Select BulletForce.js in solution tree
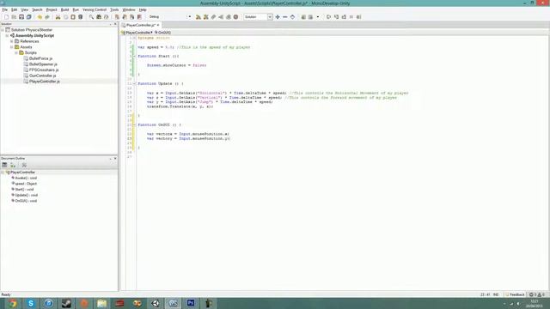This screenshot has height=309, width=550. 40,58
